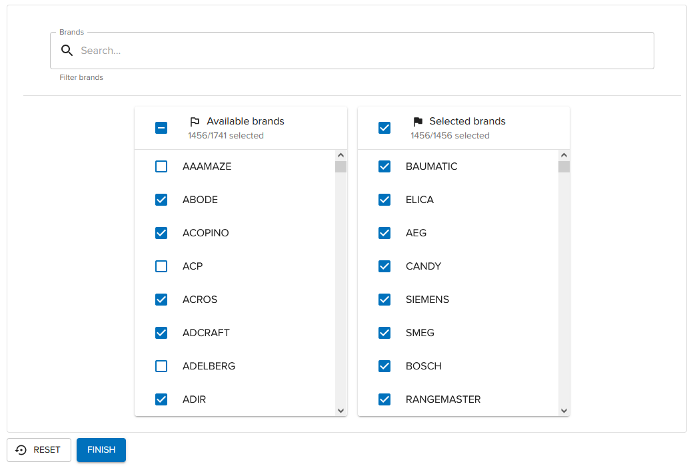Click the ABODE brand name
Viewport: 693px width, 468px height.
[x=200, y=200]
